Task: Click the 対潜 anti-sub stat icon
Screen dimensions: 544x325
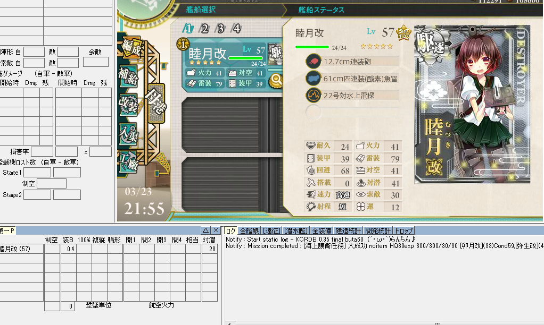Action: [x=360, y=182]
